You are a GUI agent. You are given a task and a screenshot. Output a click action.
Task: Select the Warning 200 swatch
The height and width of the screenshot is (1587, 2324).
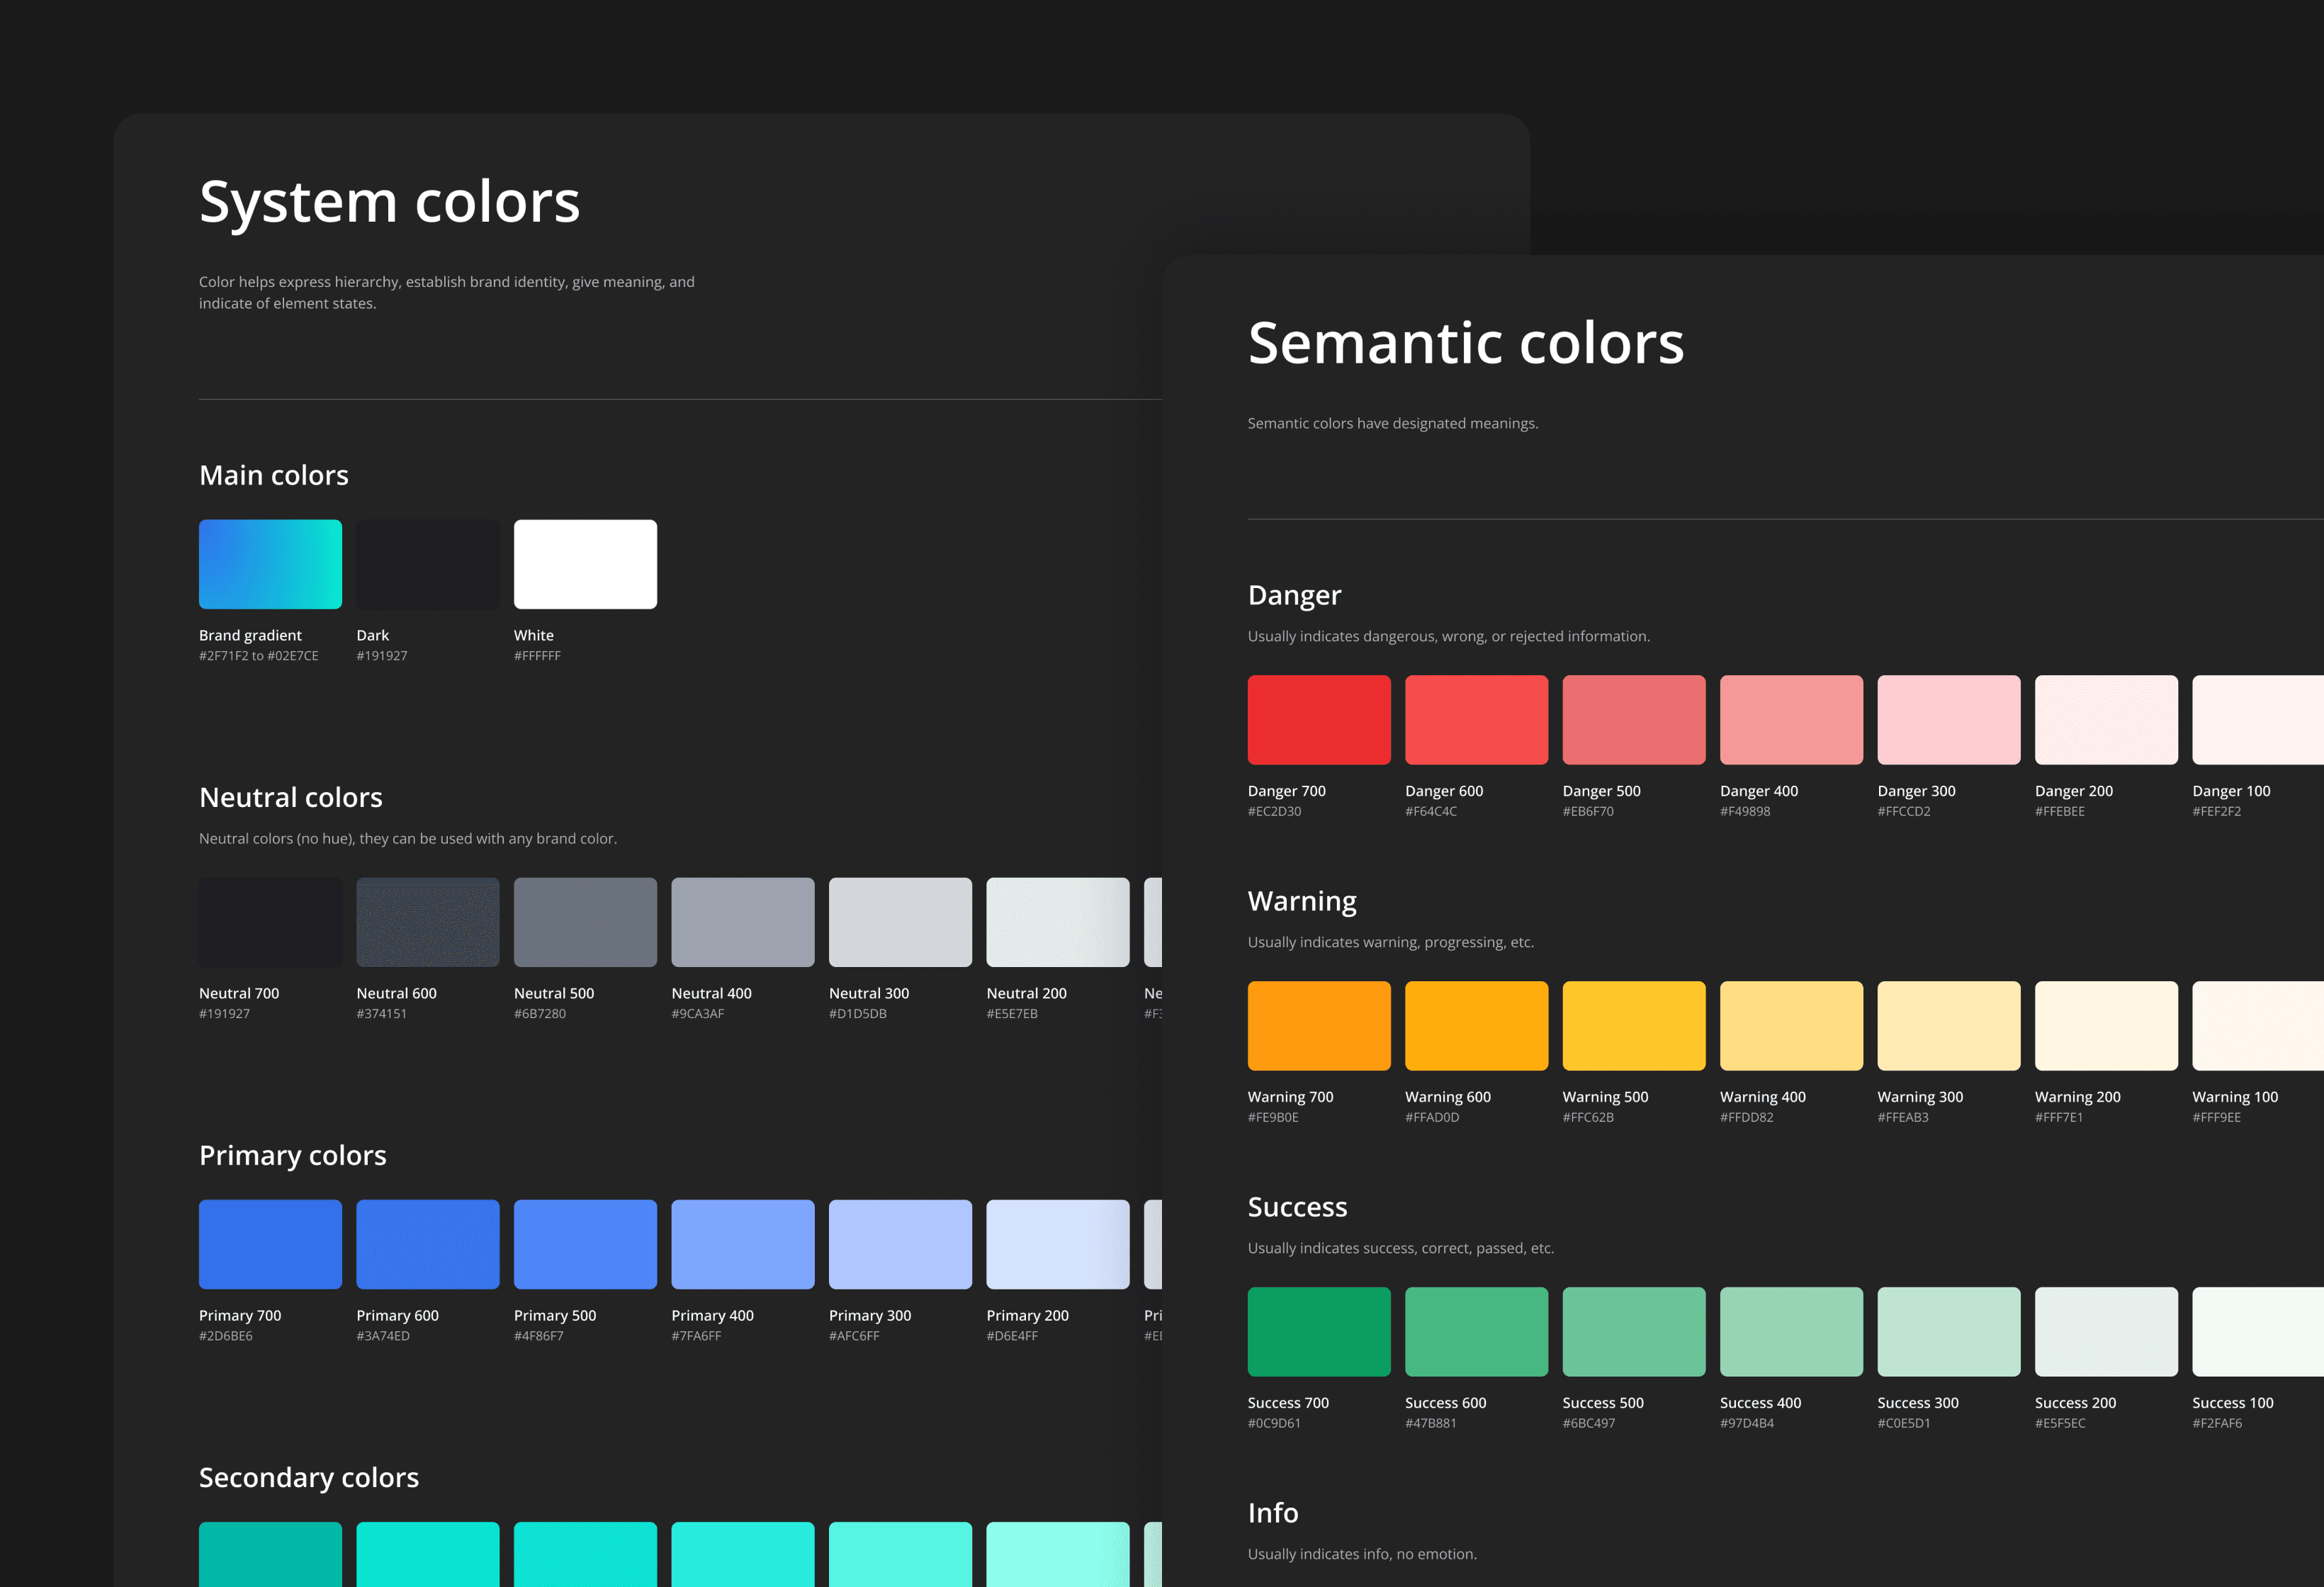(x=2106, y=1026)
